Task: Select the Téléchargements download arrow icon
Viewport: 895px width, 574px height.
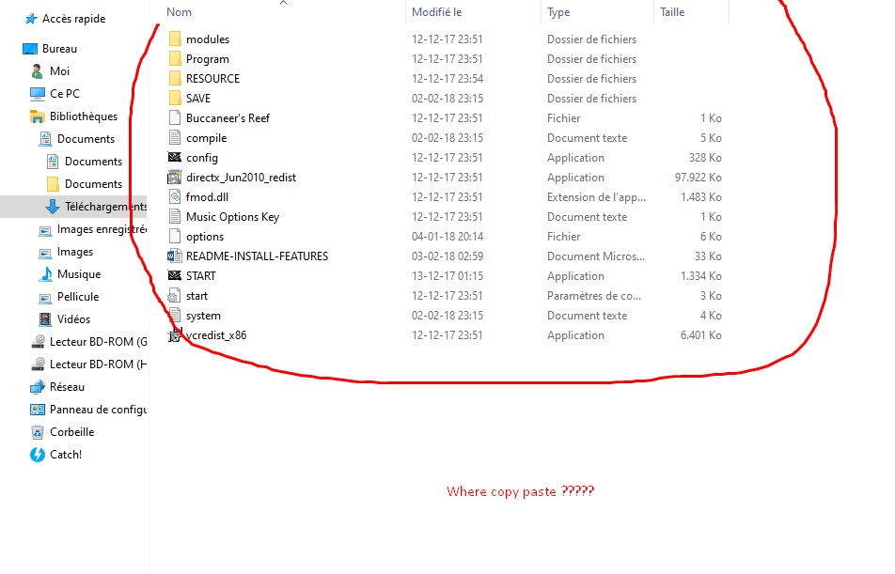Action: click(x=53, y=207)
